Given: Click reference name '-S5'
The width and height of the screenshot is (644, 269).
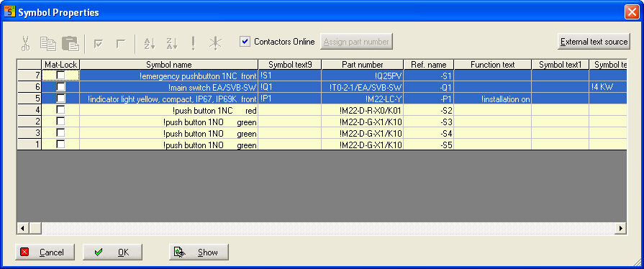Looking at the screenshot, I should pos(428,145).
